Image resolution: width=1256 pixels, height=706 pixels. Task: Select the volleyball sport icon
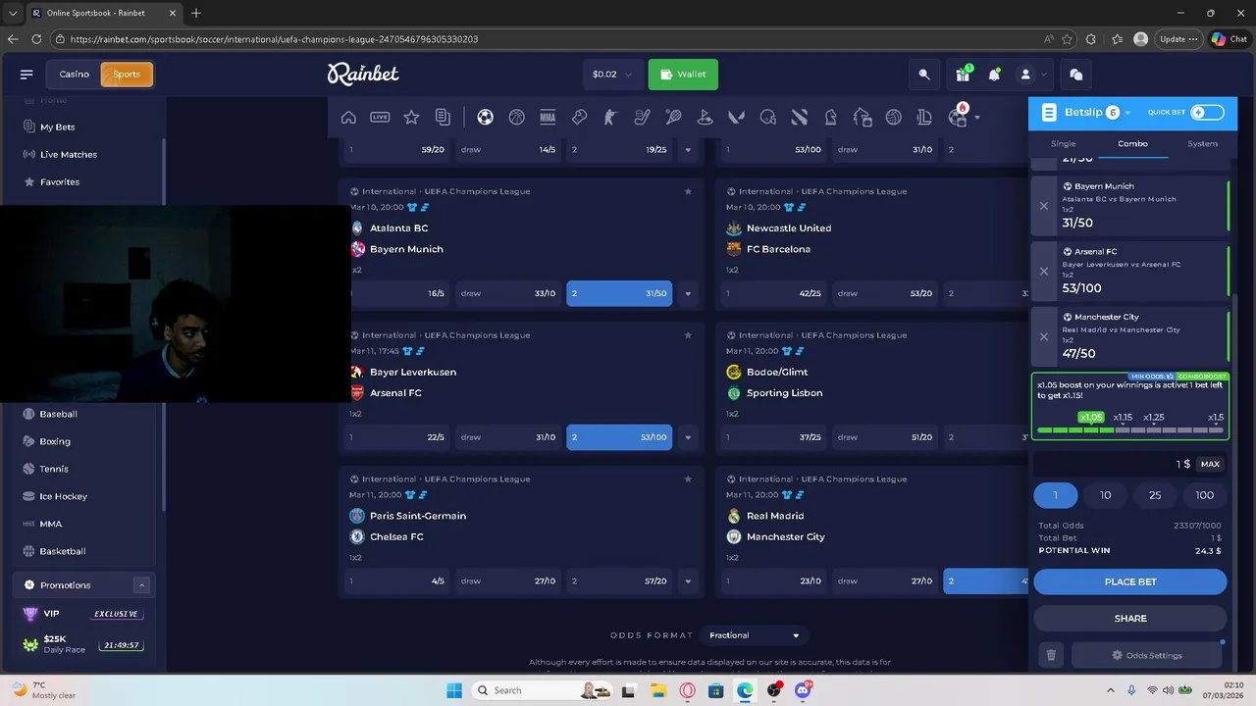[893, 118]
